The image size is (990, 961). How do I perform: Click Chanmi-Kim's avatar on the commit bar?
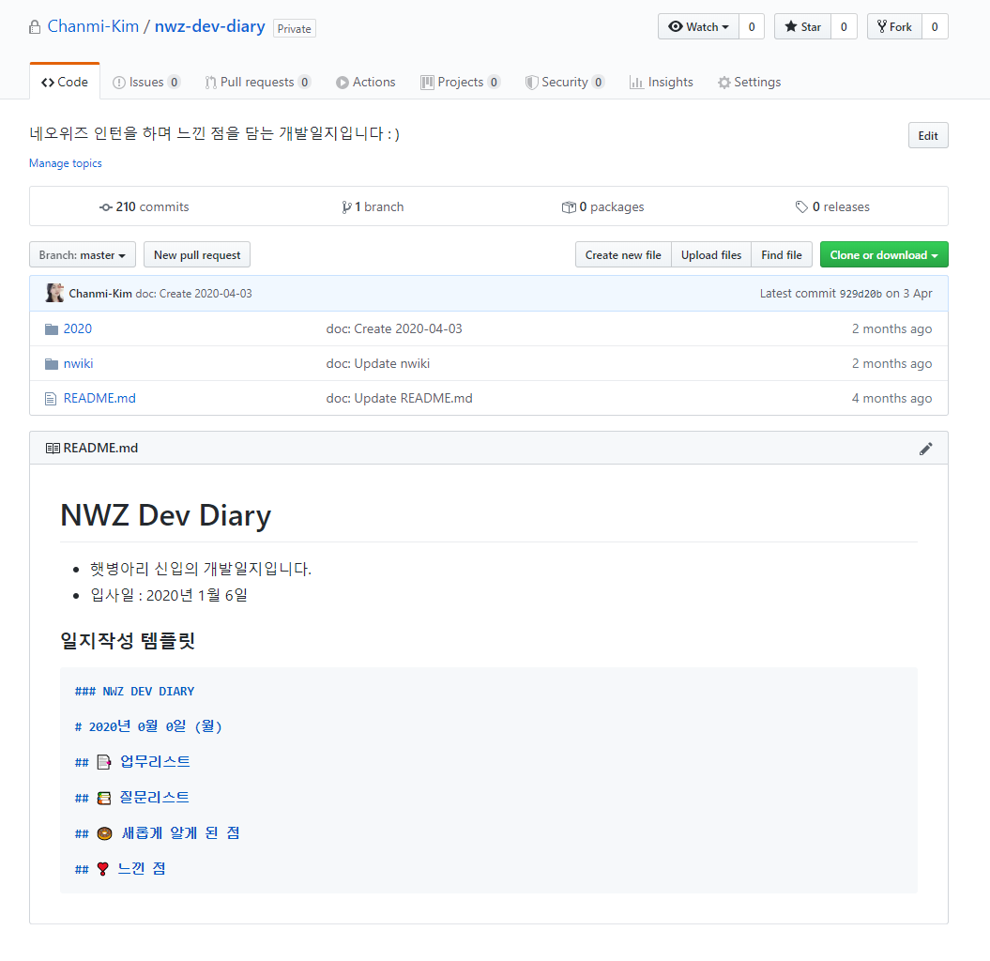pyautogui.click(x=55, y=293)
